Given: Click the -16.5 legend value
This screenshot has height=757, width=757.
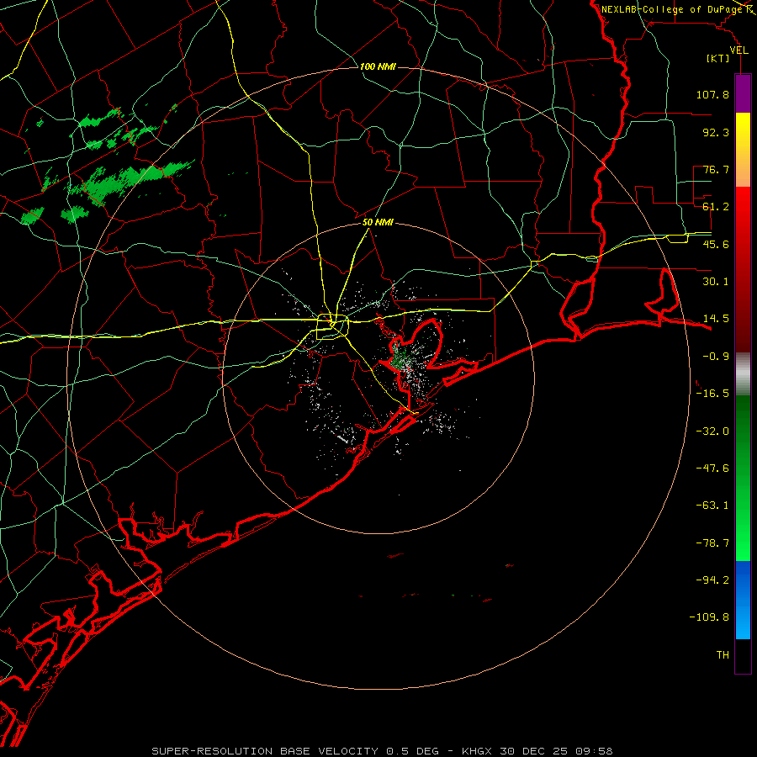Looking at the screenshot, I should point(712,394).
